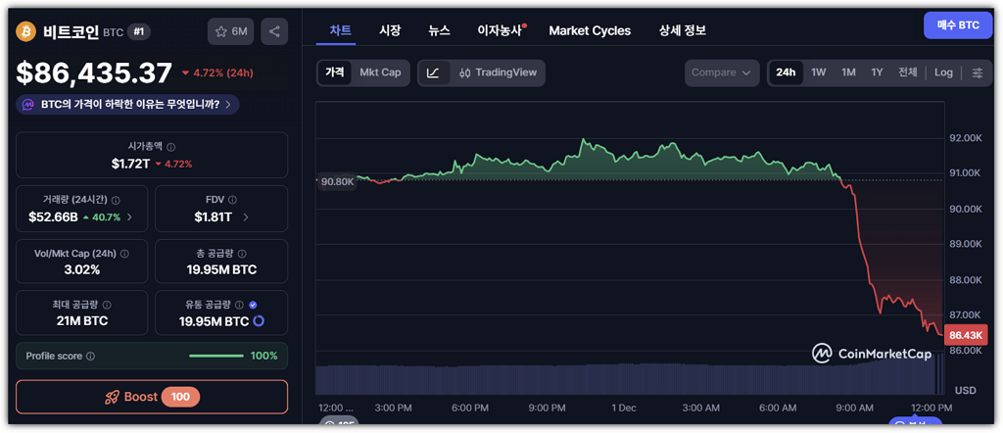The image size is (1003, 433).
Task: Click the 3.02% Vol/Mkt Cap value
Action: click(82, 270)
